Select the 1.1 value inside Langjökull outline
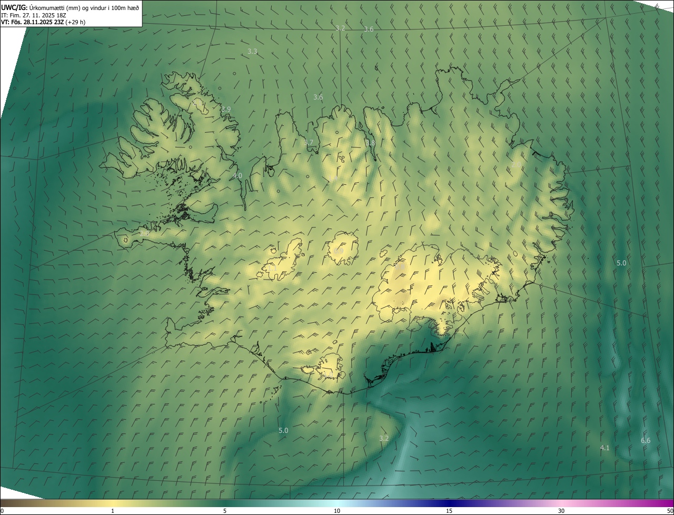The width and height of the screenshot is (674, 515). [x=272, y=268]
